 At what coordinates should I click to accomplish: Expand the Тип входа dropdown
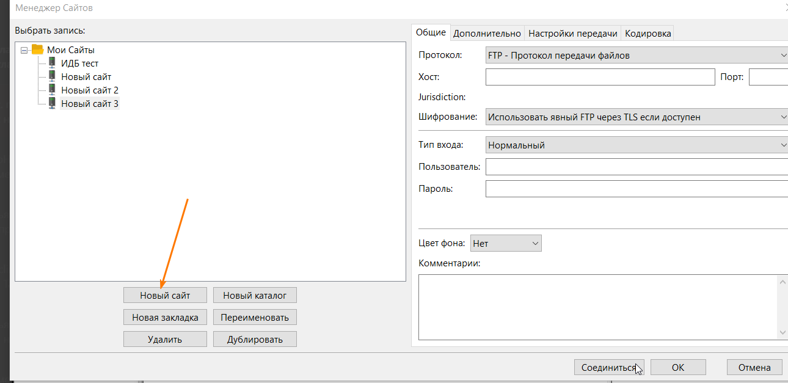click(637, 145)
